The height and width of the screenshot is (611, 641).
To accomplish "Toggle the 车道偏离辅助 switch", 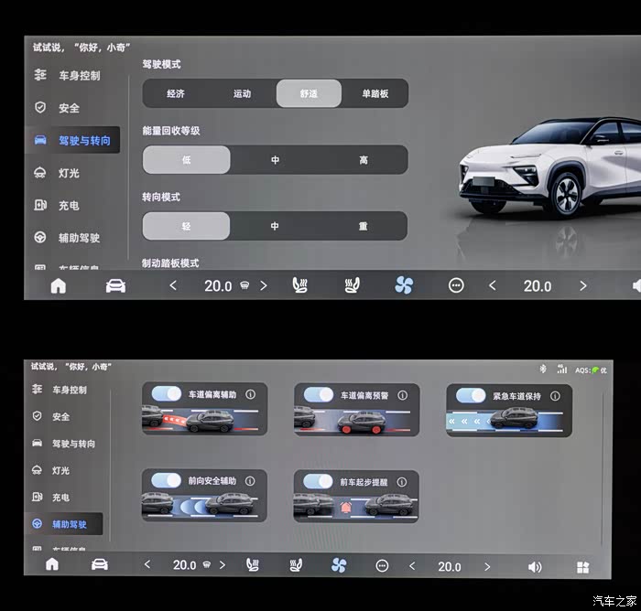I will pos(167,394).
